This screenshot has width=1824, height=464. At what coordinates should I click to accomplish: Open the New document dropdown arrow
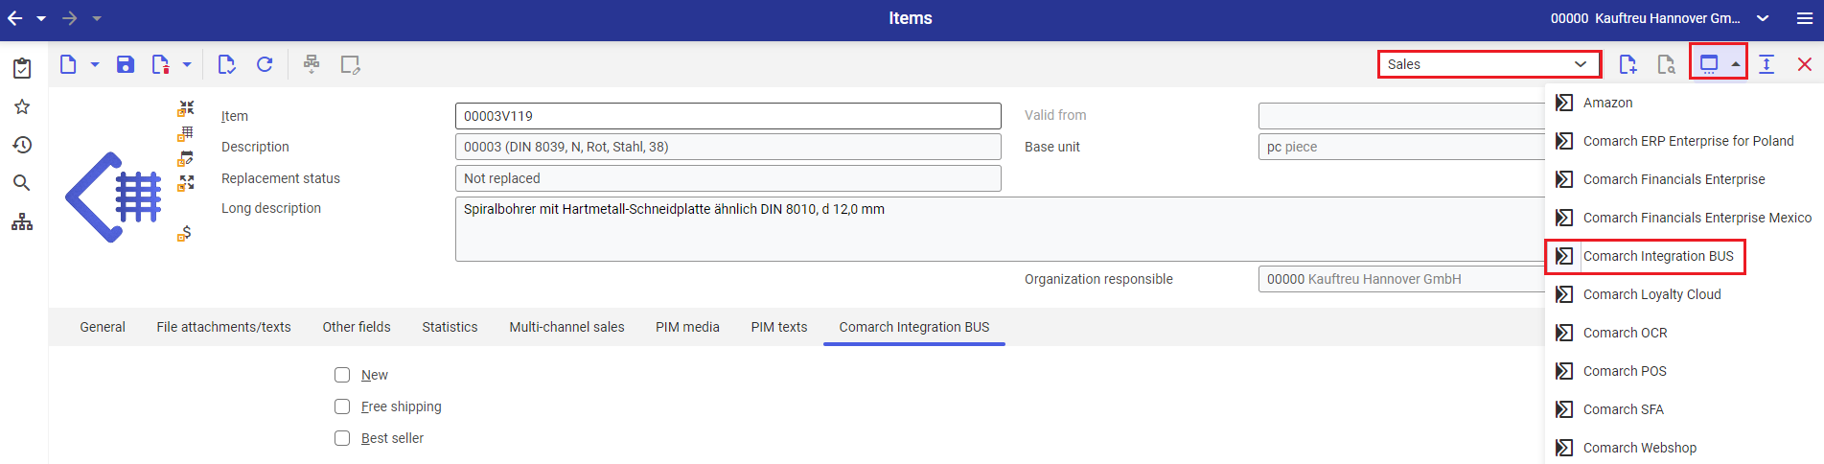tap(95, 64)
